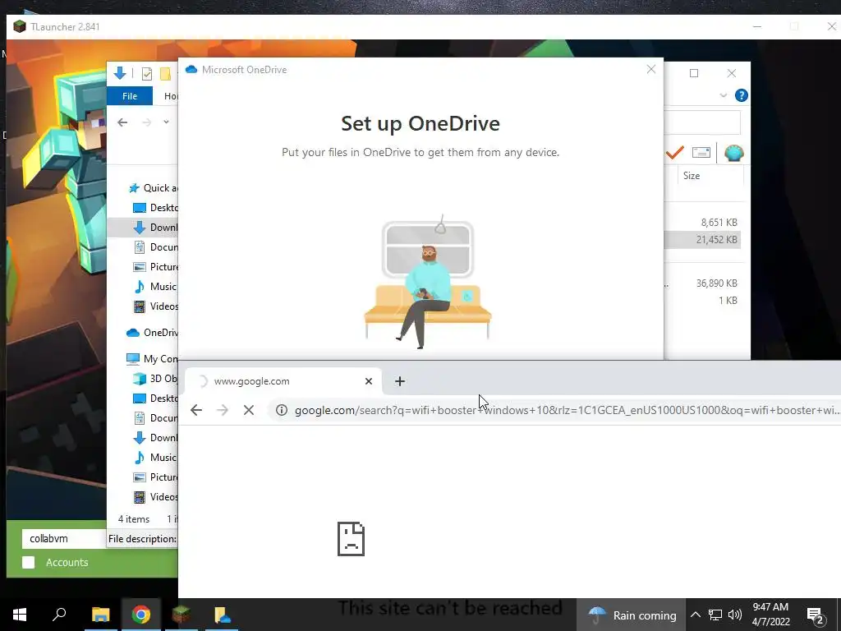Switch to Chrome in the taskbar
Viewport: 841px width, 631px height.
[x=141, y=615]
